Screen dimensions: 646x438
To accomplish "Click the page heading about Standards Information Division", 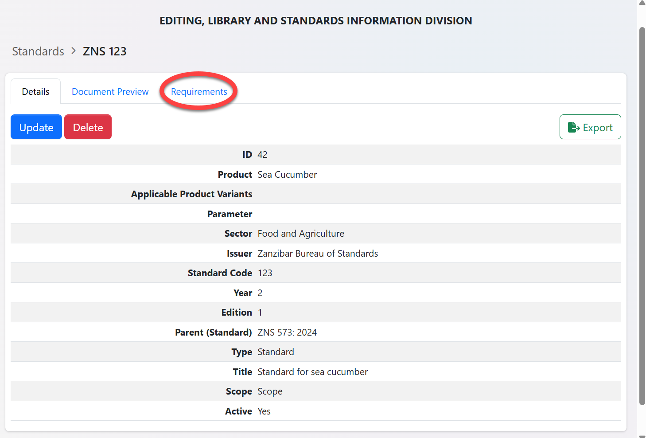I will [315, 21].
